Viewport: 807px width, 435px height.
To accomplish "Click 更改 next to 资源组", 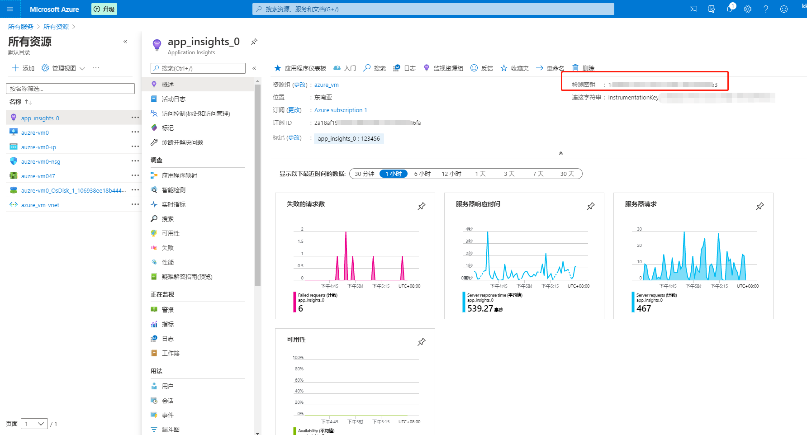I will click(x=300, y=85).
